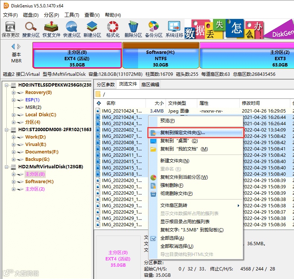Switch to the 扇区编辑 tab
The image size is (294, 279).
pos(150,85)
